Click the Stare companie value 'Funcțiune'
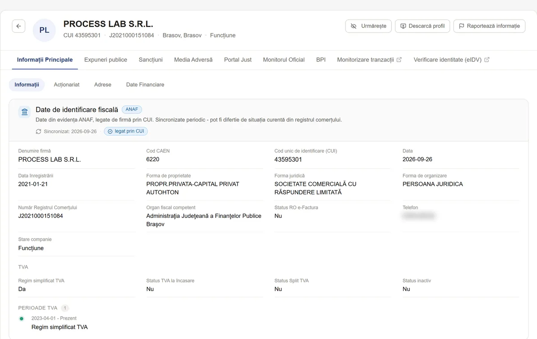The height and width of the screenshot is (339, 537). [31, 248]
